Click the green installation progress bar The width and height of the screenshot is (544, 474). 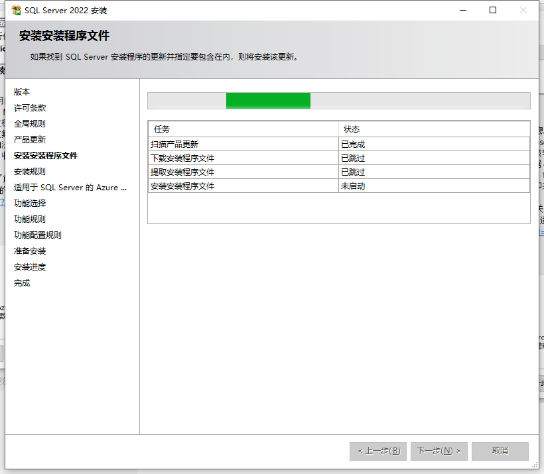[339, 101]
